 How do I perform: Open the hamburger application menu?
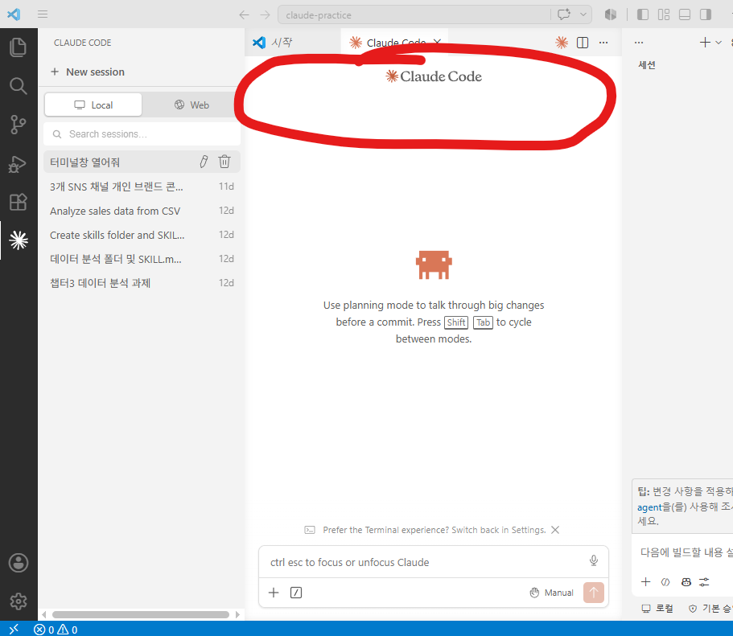click(x=43, y=14)
